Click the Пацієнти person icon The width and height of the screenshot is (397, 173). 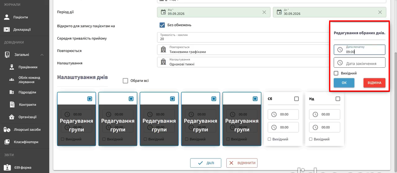click(x=7, y=17)
